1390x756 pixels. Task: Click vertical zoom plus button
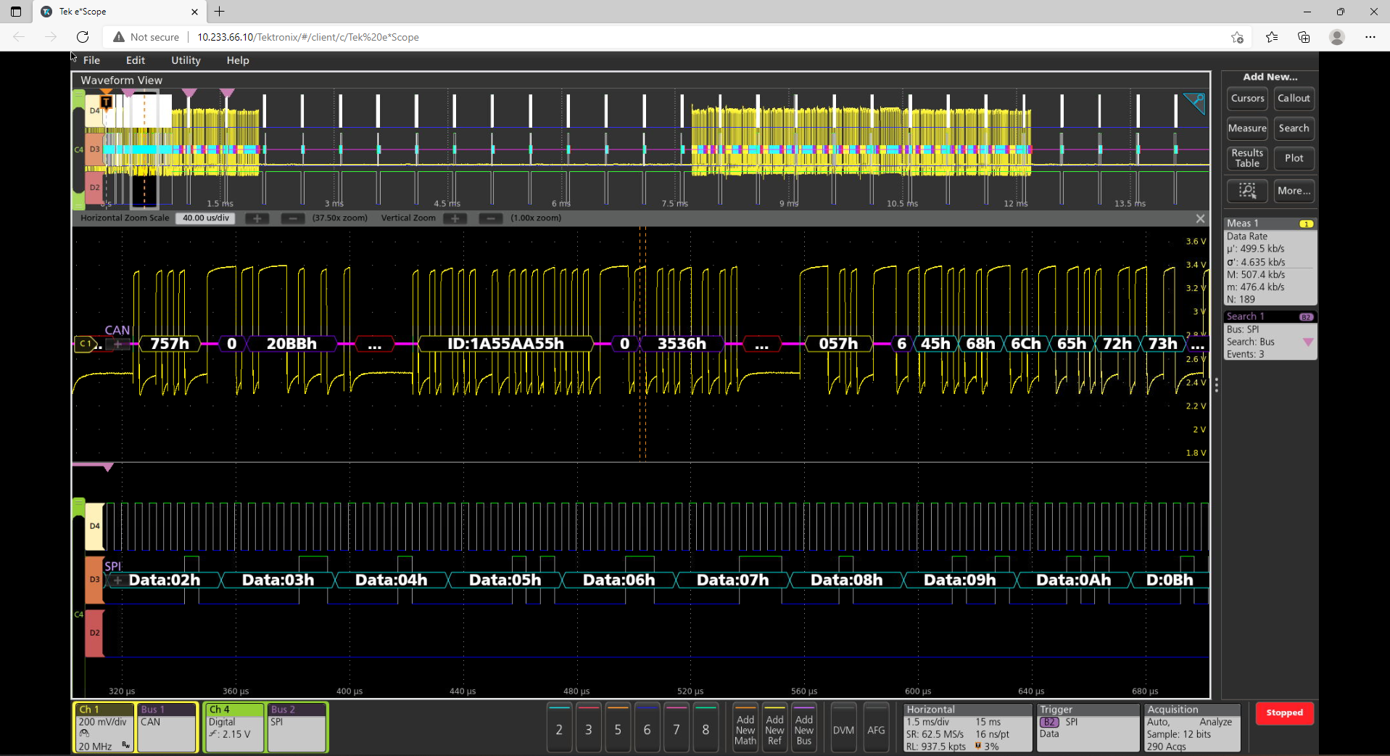coord(455,218)
